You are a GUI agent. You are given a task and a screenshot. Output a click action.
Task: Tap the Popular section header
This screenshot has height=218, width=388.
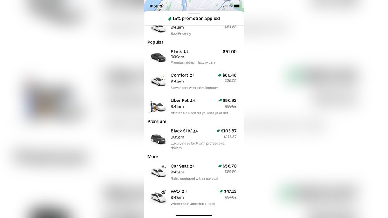click(x=155, y=42)
